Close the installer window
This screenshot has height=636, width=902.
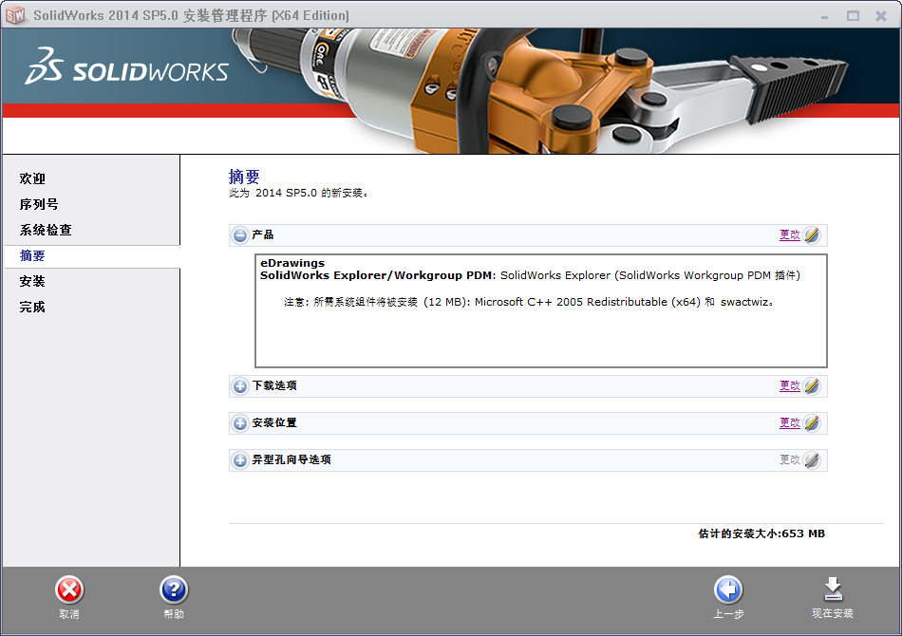[881, 16]
